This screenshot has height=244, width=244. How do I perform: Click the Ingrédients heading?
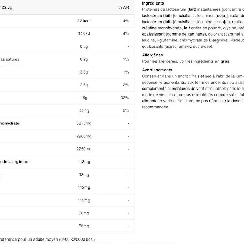[153, 3]
